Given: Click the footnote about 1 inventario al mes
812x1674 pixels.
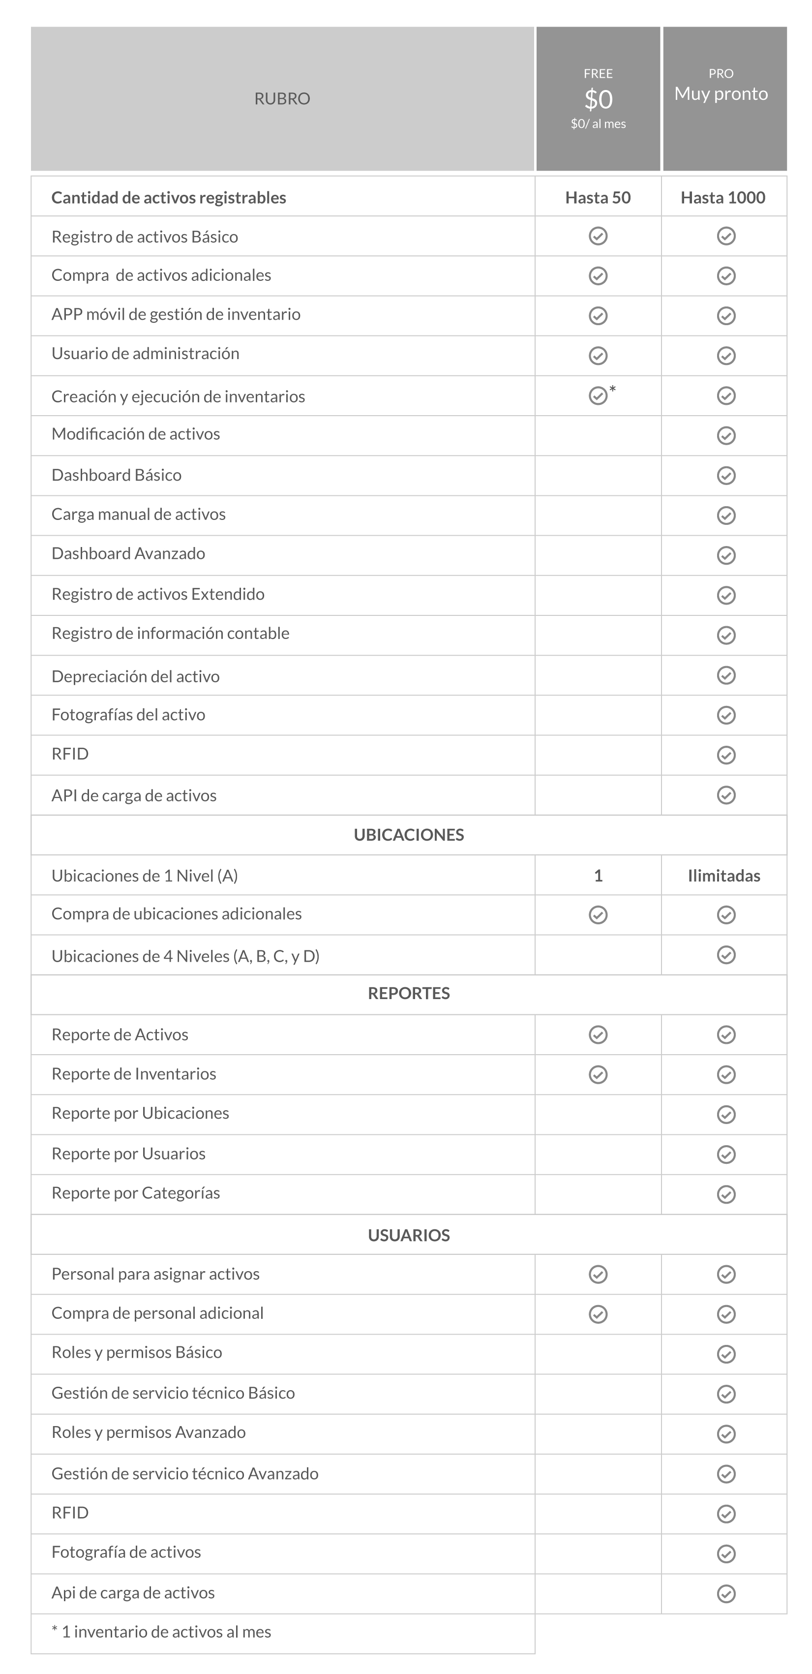Looking at the screenshot, I should (x=161, y=1632).
